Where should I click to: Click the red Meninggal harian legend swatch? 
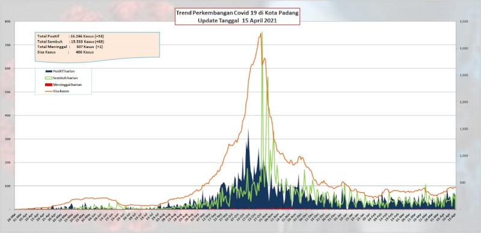(49, 85)
